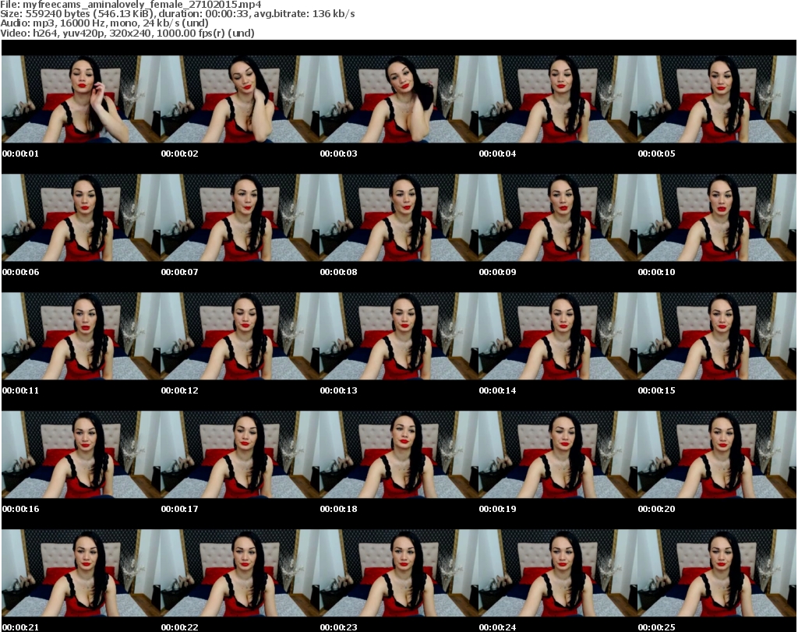
Task: Pick the video frame for 00:00:19
Action: coord(558,455)
